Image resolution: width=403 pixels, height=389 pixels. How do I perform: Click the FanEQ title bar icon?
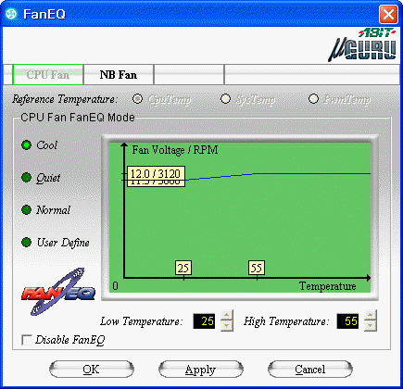pos(11,14)
